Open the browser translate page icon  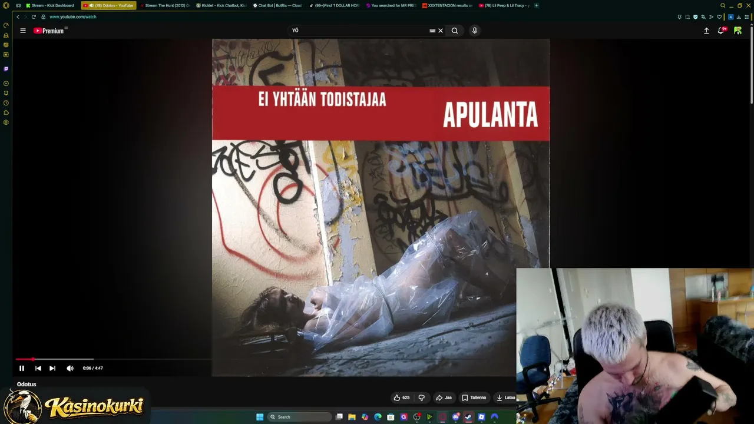[x=703, y=17]
